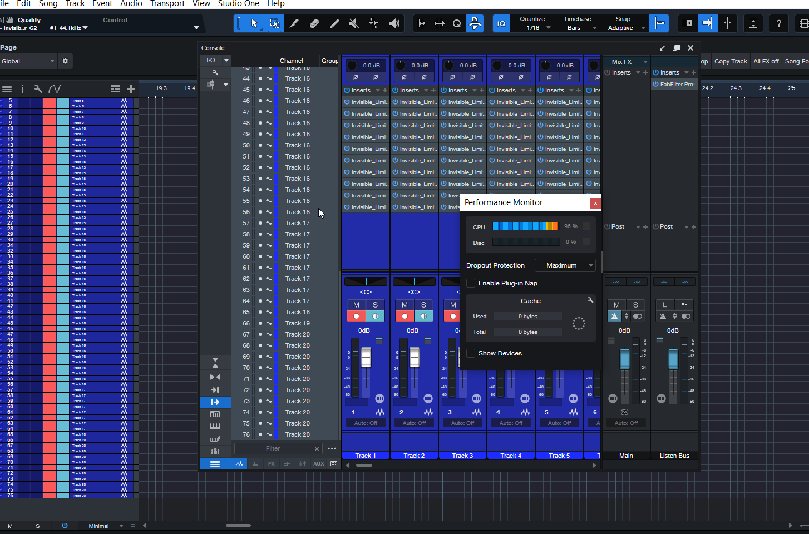Mute the Main output channel
The width and height of the screenshot is (809, 534).
point(616,305)
